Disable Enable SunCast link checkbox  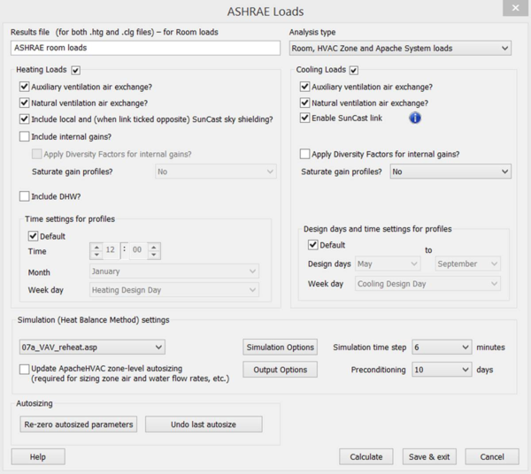point(305,119)
